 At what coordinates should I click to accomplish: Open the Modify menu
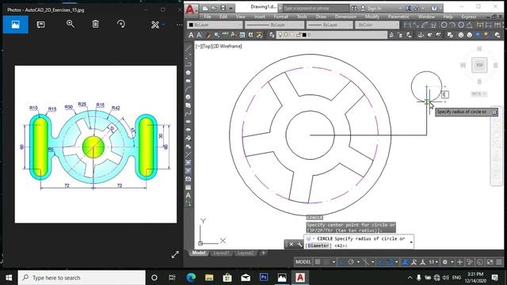point(372,17)
